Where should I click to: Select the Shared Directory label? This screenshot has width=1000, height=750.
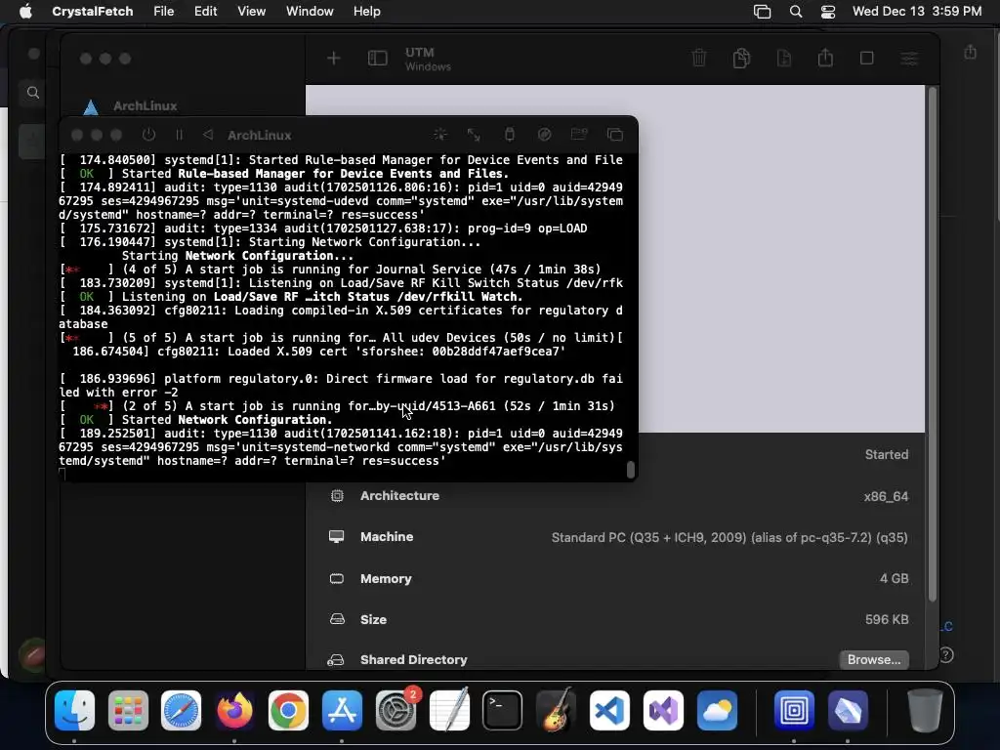pos(413,659)
